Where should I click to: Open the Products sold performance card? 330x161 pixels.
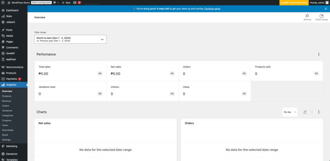pyautogui.click(x=287, y=71)
